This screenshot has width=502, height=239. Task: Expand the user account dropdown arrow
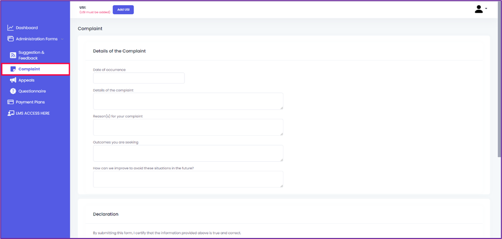486,8
